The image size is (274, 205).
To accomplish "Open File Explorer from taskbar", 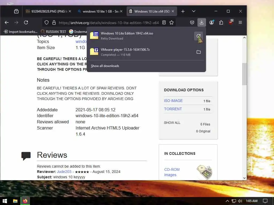I will tap(15, 201).
